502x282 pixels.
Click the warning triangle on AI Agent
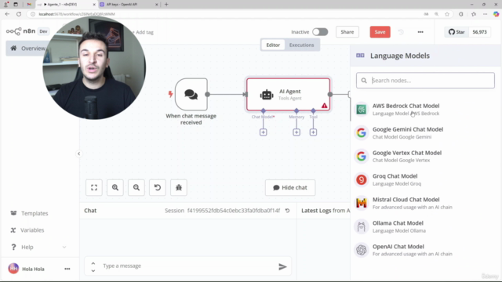tap(324, 106)
